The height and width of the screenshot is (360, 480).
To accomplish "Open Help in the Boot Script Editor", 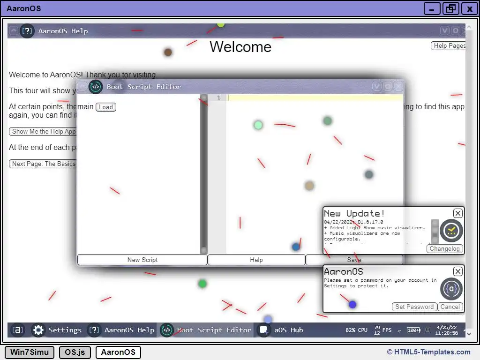I will pyautogui.click(x=256, y=260).
